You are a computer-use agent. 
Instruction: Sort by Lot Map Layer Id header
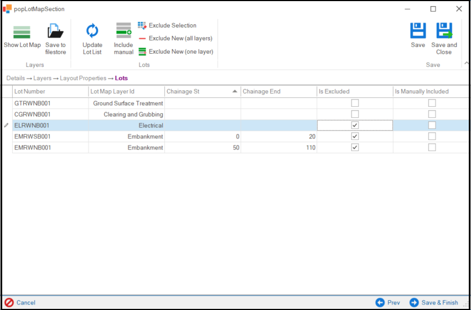[126, 91]
